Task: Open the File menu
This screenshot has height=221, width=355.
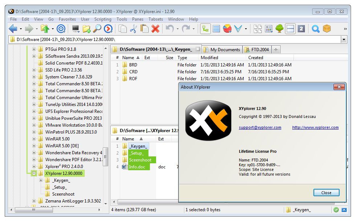Action: 13,19
